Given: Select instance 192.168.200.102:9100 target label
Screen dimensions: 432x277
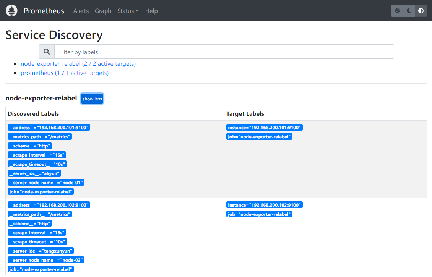Looking at the screenshot, I should pos(265,205).
